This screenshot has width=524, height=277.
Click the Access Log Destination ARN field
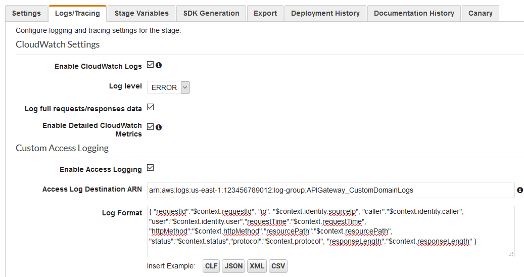[x=330, y=190]
